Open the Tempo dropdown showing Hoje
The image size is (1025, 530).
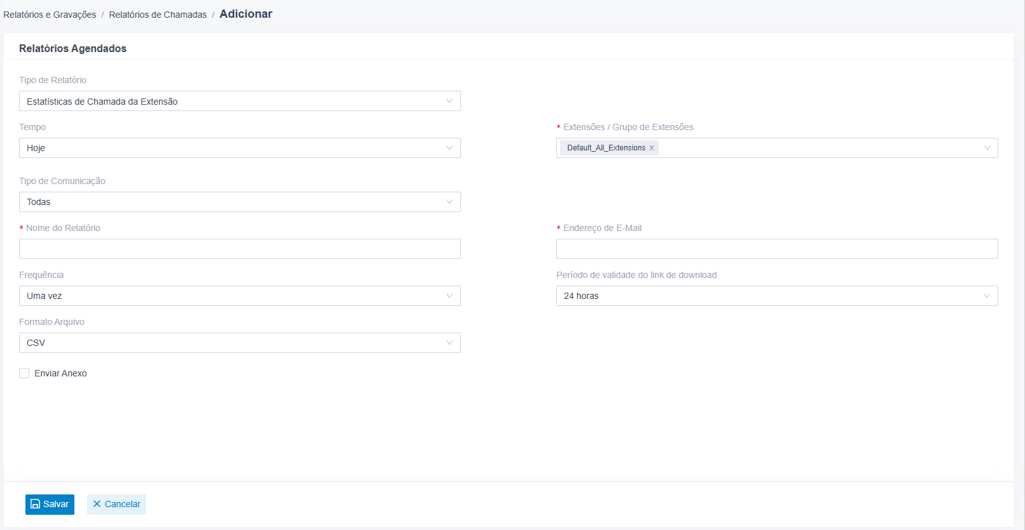pyautogui.click(x=240, y=148)
